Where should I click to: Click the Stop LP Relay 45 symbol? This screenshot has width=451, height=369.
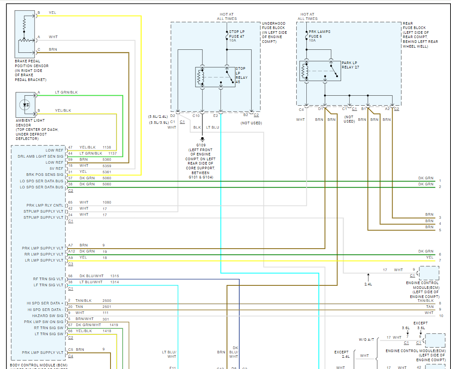click(215, 77)
